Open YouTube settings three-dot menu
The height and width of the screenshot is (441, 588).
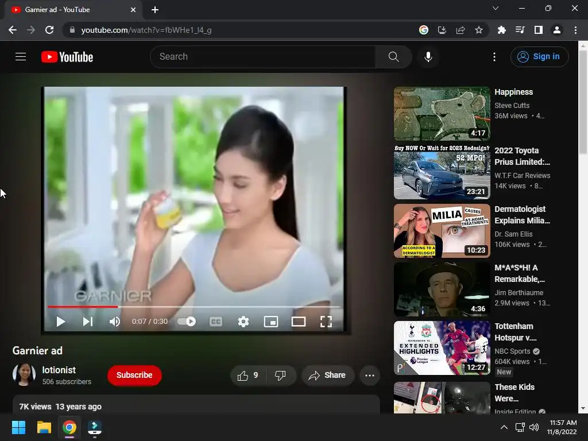[x=494, y=57]
